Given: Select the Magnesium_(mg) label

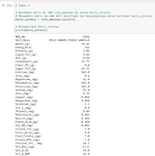Looking at the screenshot, I should coord(27,79).
